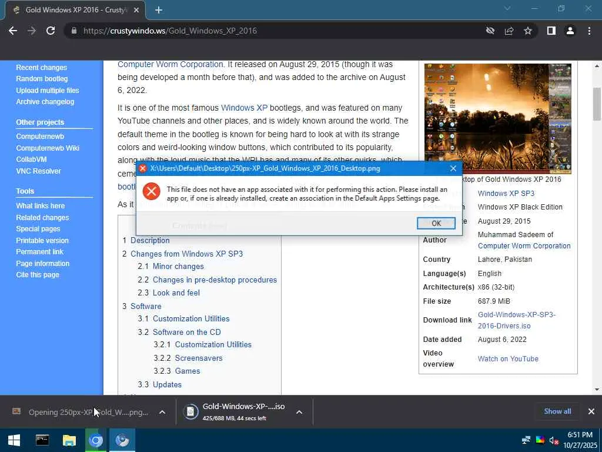Open a new tab with the plus button

pyautogui.click(x=159, y=10)
